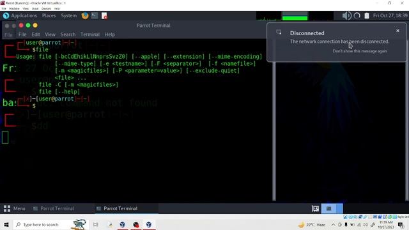The width and height of the screenshot is (409, 230).
Task: Open the weather widget showing 22°C Haze
Action: point(312,224)
